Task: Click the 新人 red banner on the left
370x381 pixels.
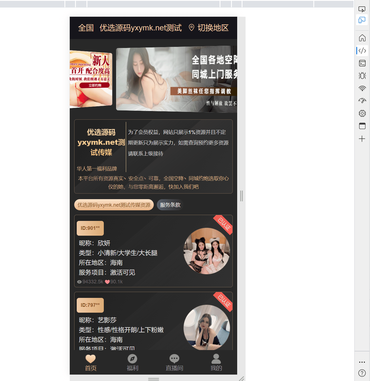Action: coord(91,79)
